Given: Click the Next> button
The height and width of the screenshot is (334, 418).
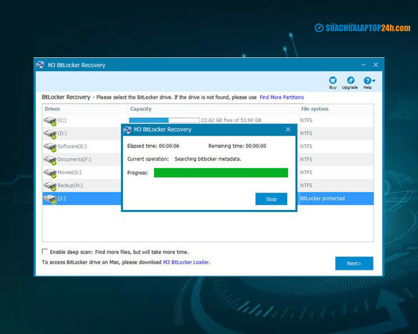Looking at the screenshot, I should (354, 263).
